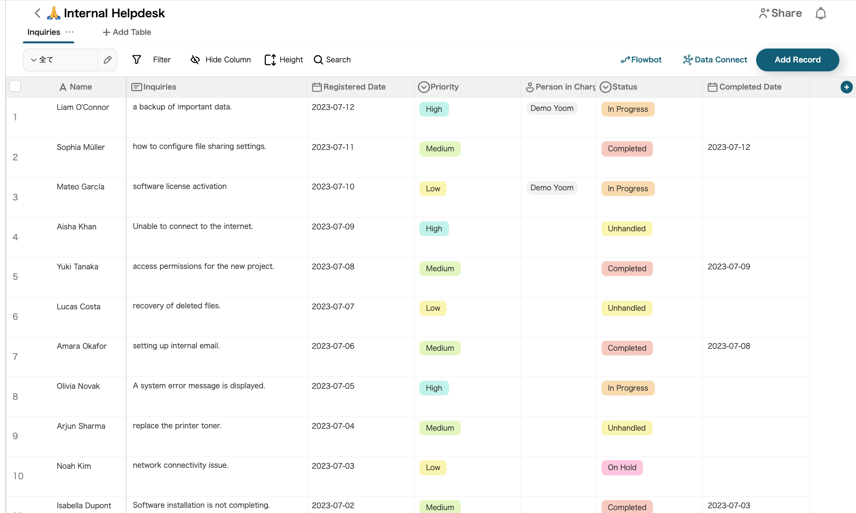Screen dimensions: 856x513
Task: Click the back arrow beside Internal Helpdesk
Action: click(x=38, y=13)
